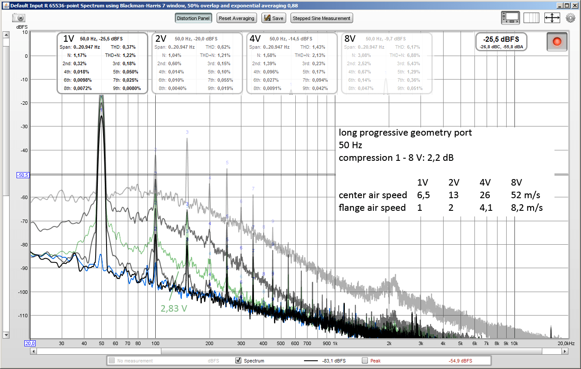Click the green 2,83 V annotation
This screenshot has width=581, height=369.
174,309
